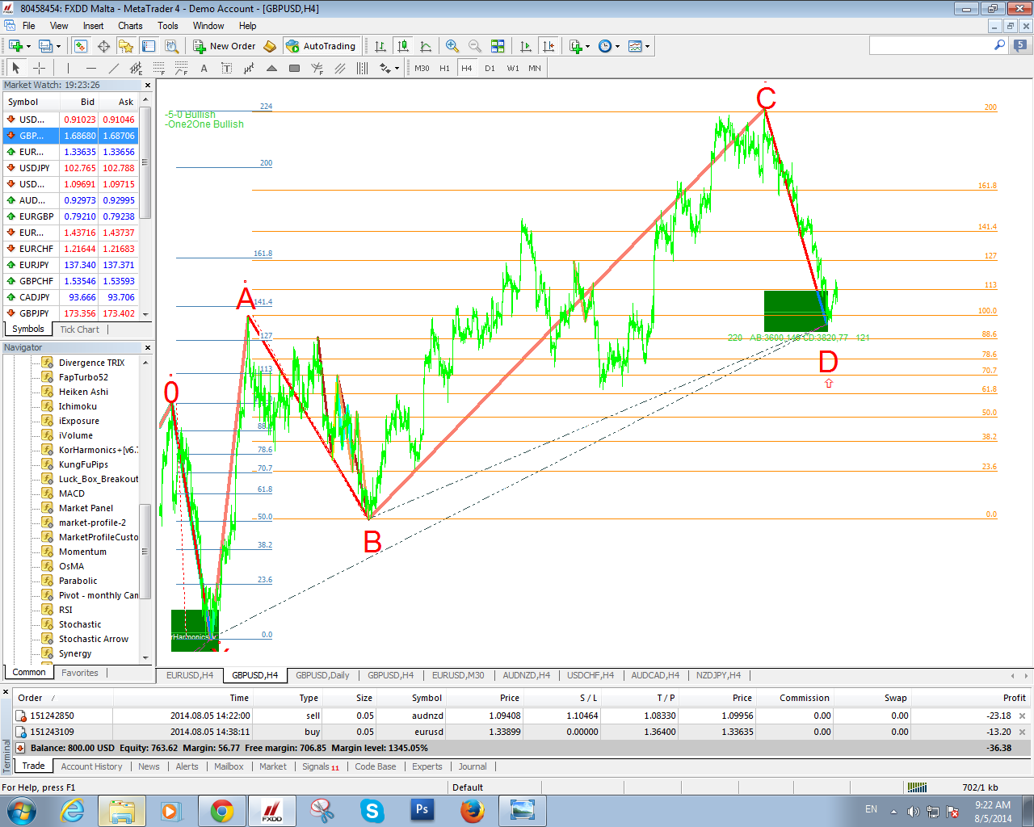Select the Fibonacci retracement tool
1034x827 pixels.
(158, 68)
